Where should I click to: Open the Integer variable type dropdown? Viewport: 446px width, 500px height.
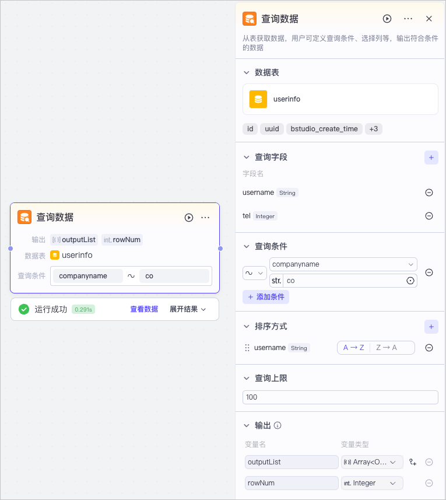[x=372, y=483]
